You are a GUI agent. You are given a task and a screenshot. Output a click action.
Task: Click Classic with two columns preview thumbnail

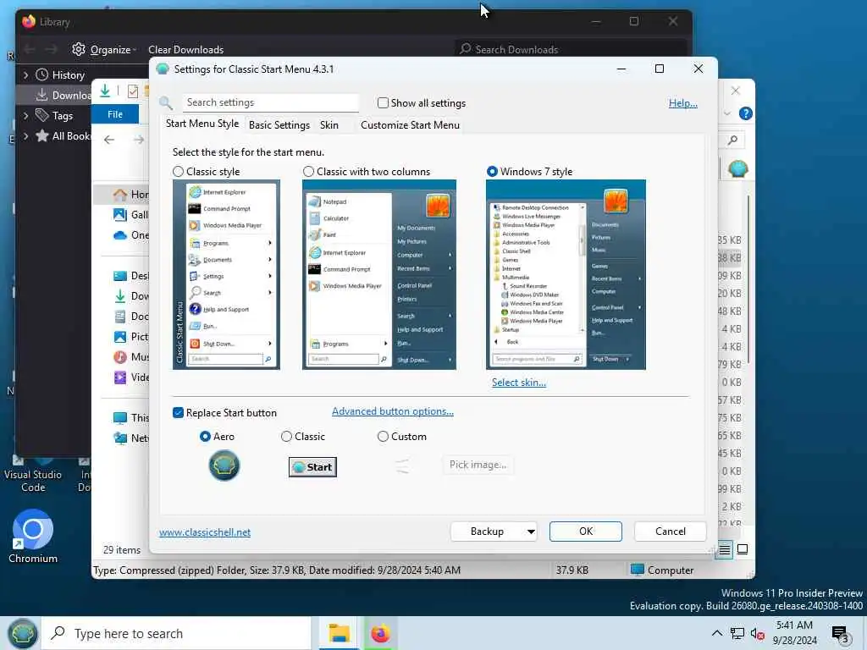click(379, 275)
